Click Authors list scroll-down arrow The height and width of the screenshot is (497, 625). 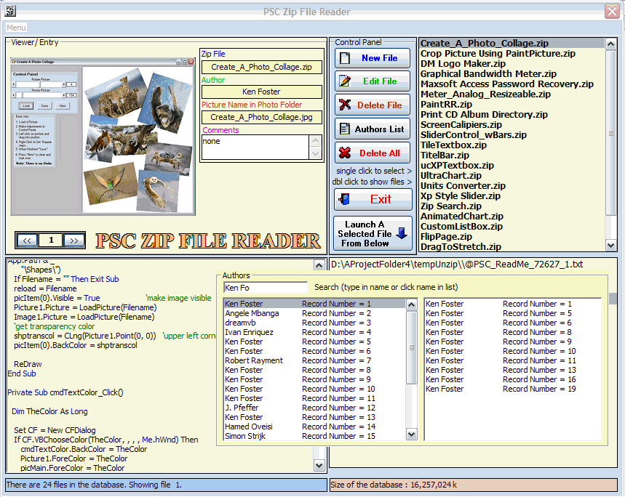(412, 435)
